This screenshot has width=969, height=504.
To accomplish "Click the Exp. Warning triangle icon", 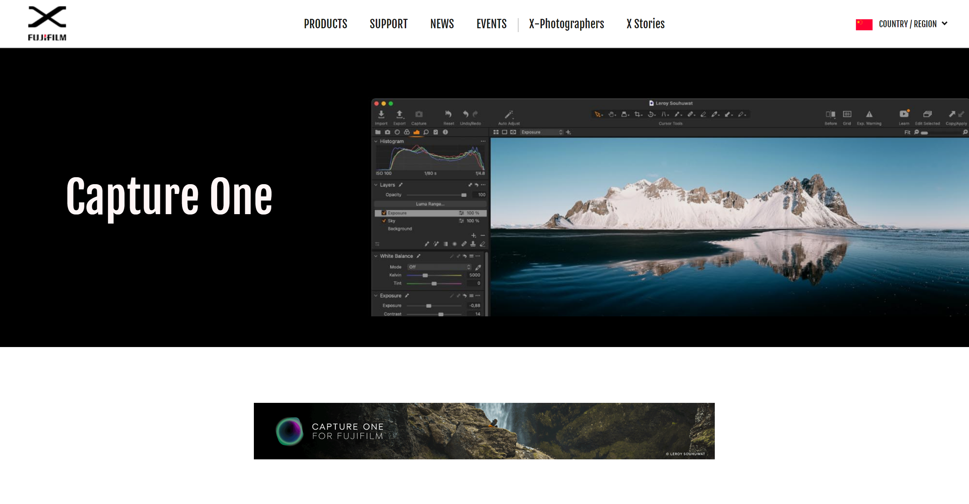I will click(870, 115).
